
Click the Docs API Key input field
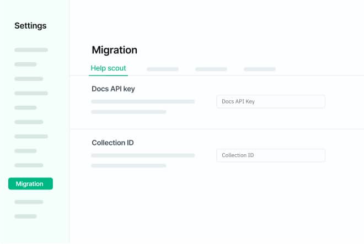tap(270, 101)
